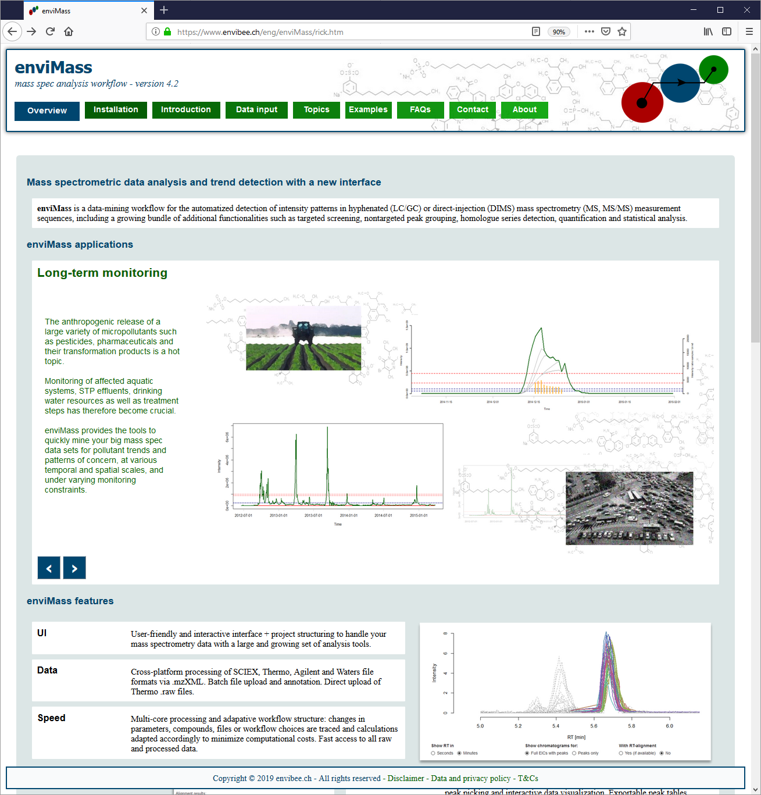Viewport: 761px width, 795px height.
Task: Minimize the browser window
Action: point(694,10)
